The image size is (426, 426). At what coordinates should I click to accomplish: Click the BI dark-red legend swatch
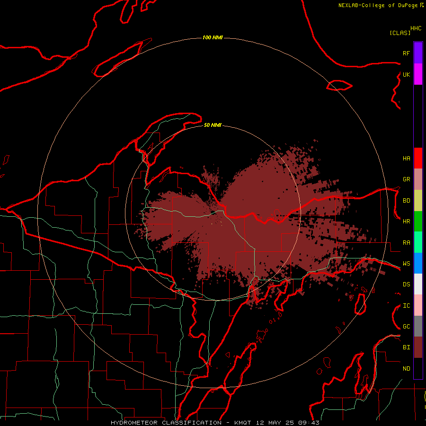[x=418, y=347]
